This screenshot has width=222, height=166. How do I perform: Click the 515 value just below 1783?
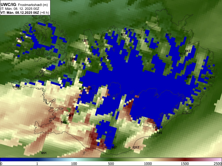pos(159,133)
